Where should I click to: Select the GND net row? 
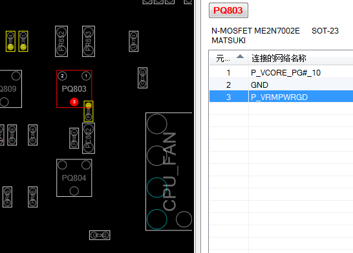click(281, 85)
